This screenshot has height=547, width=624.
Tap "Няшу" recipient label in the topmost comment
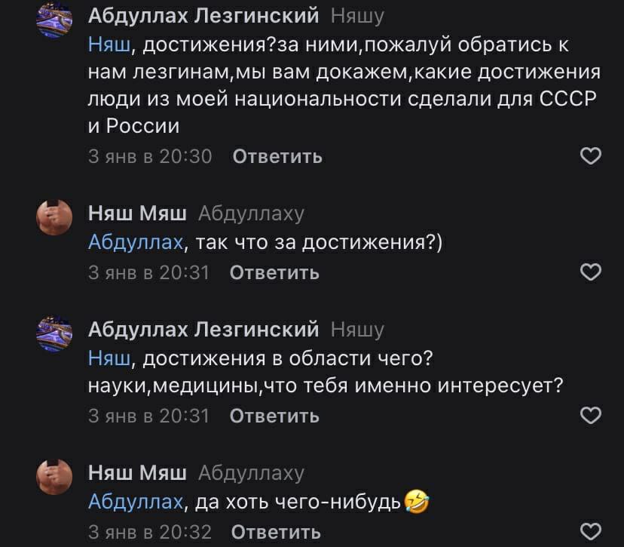pos(358,15)
